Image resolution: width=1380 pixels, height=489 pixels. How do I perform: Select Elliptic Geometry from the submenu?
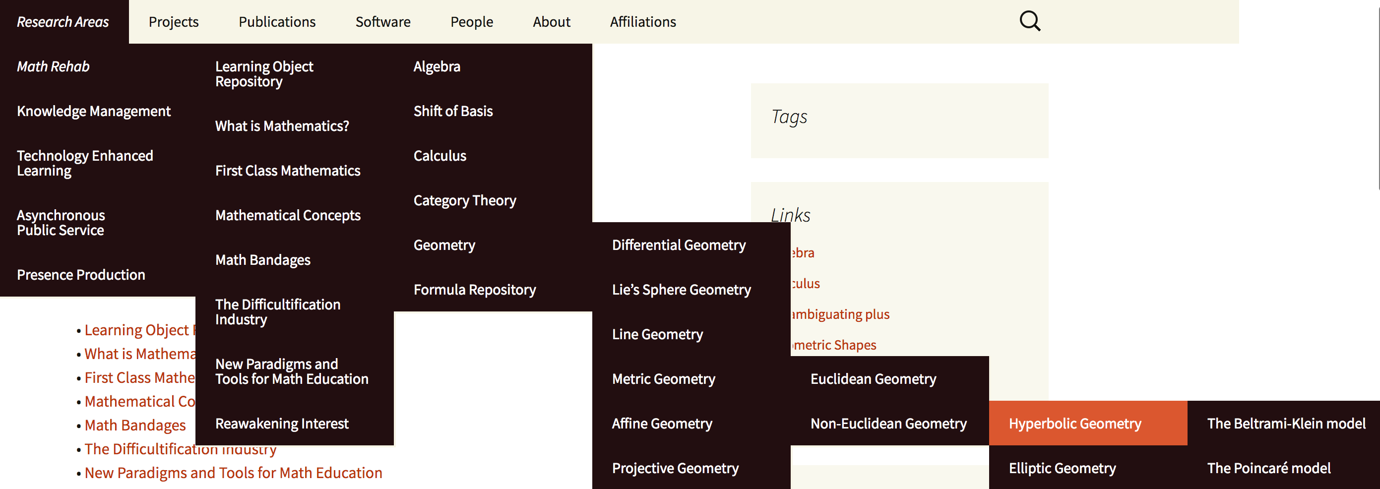coord(1062,468)
